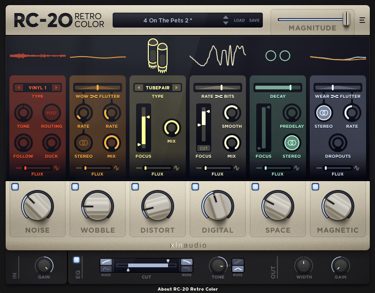This screenshot has height=293, width=375.
Task: Click the wobble orange line display
Action: click(98, 57)
